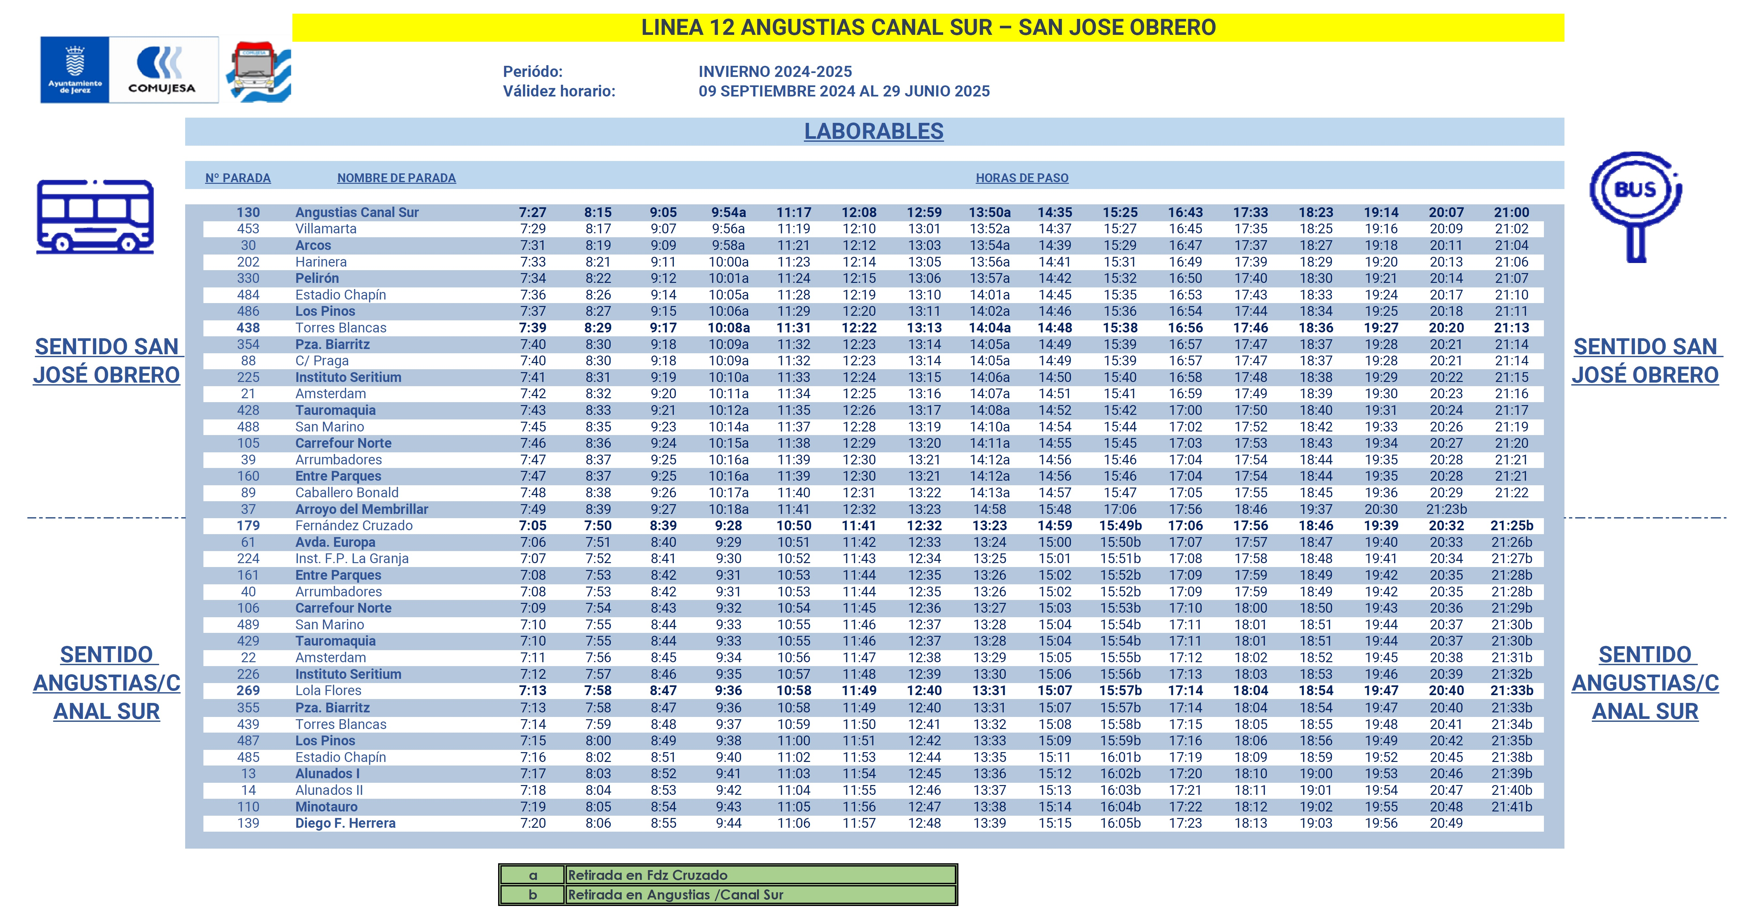This screenshot has width=1762, height=919.
Task: Click the 13:50a time at Angustias Canal Sur
Action: (990, 213)
